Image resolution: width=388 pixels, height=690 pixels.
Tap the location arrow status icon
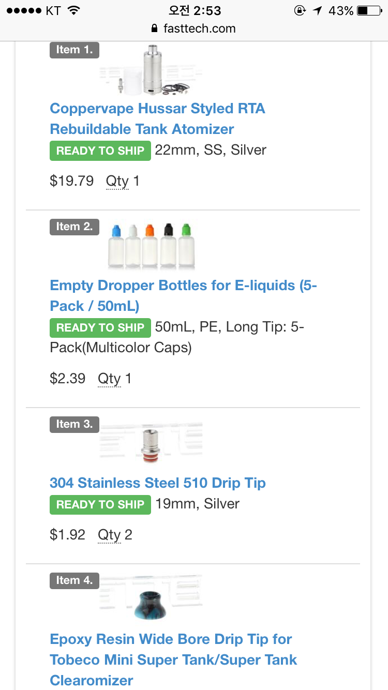(317, 10)
